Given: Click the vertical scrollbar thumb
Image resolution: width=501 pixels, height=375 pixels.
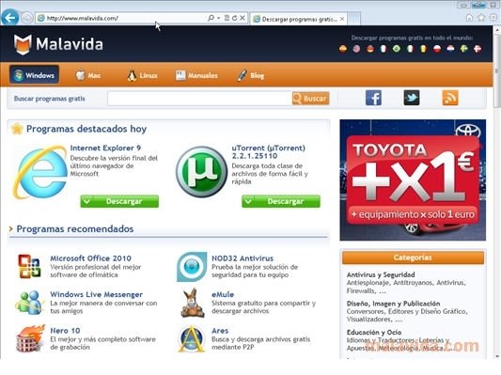Looking at the screenshot, I should [497, 71].
